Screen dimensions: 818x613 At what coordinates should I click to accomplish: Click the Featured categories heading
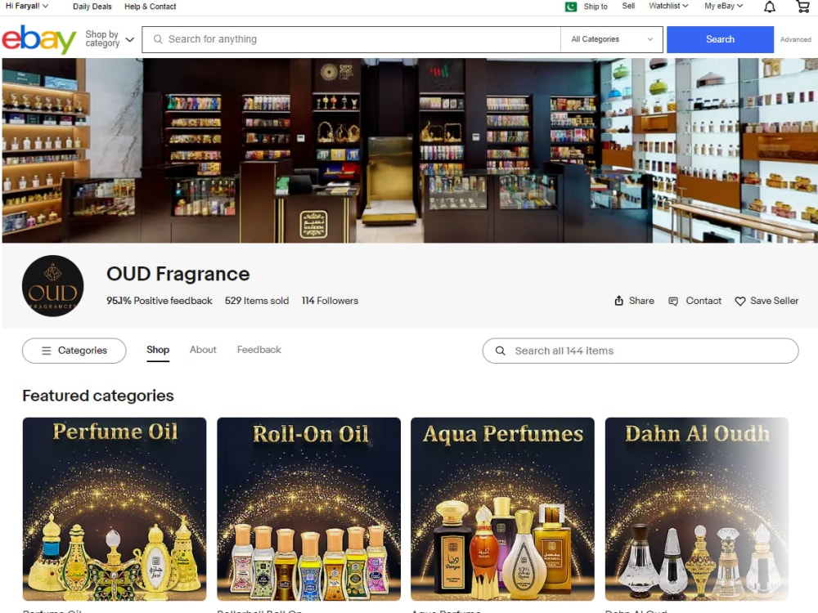click(x=98, y=396)
